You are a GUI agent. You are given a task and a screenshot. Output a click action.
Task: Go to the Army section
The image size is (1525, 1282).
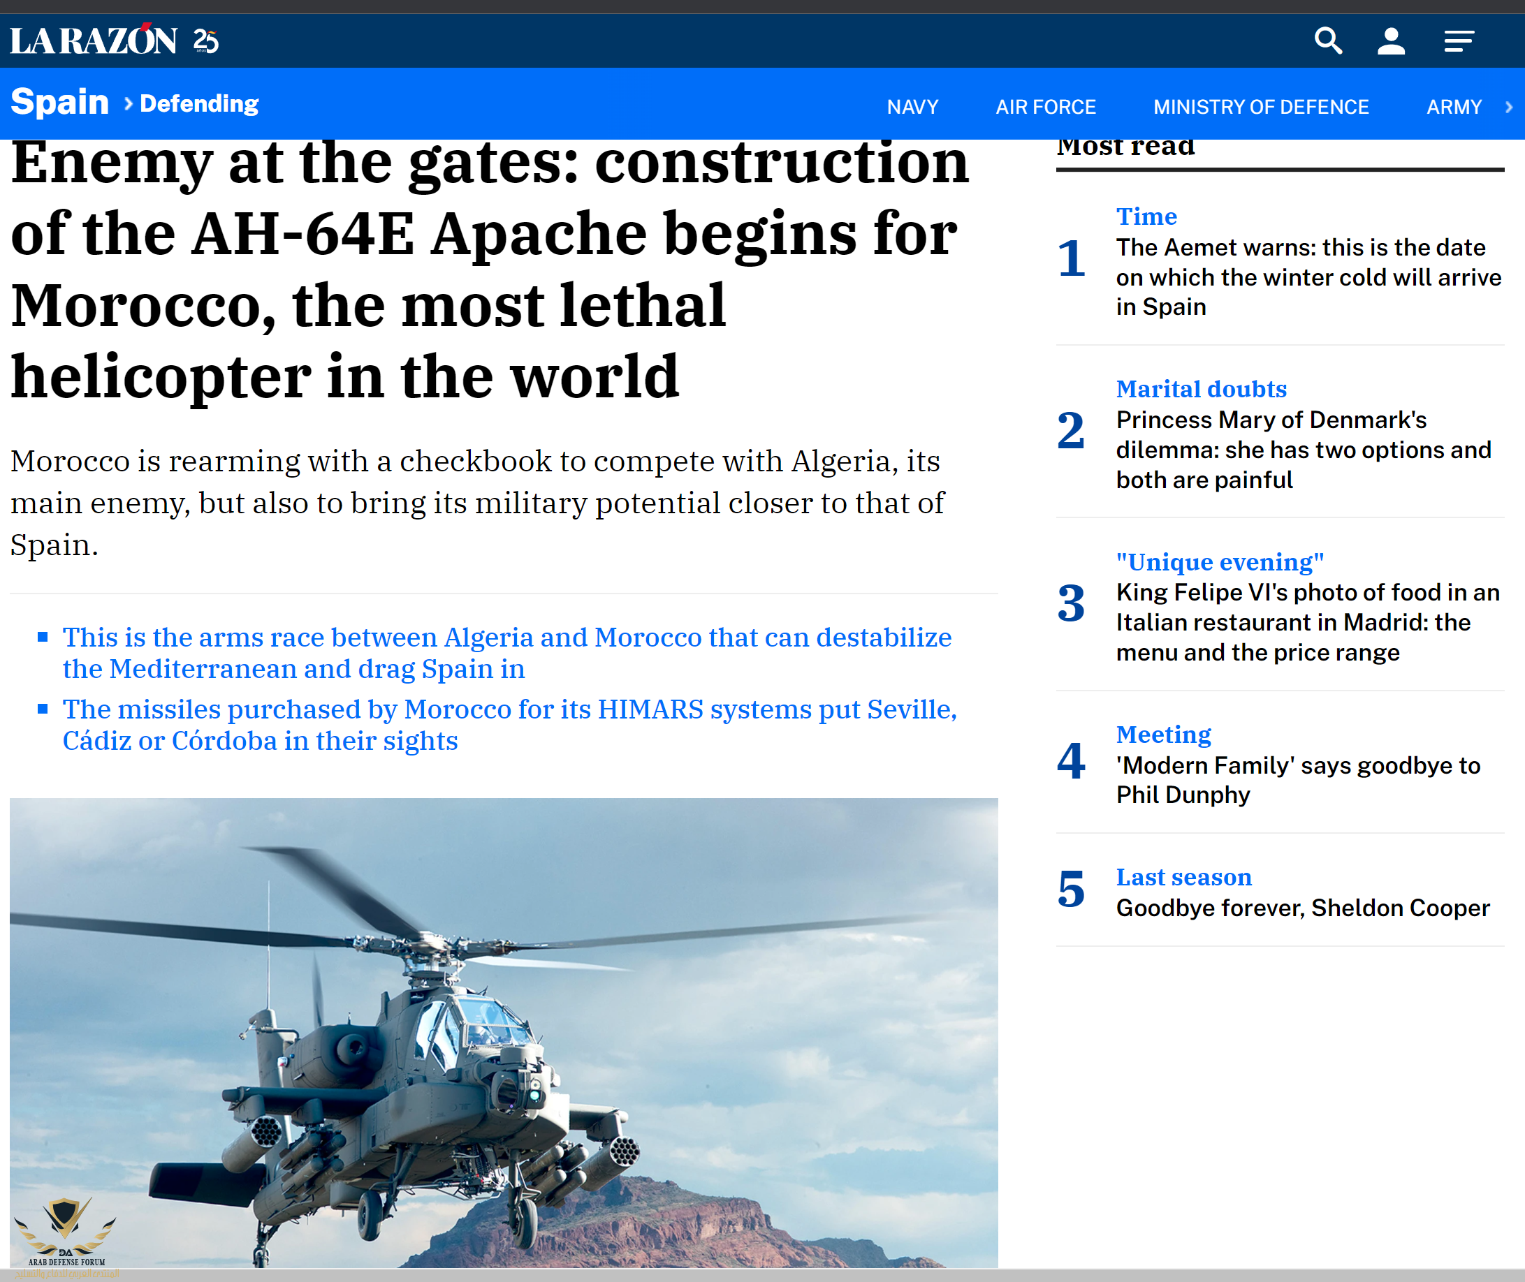pyautogui.click(x=1453, y=107)
